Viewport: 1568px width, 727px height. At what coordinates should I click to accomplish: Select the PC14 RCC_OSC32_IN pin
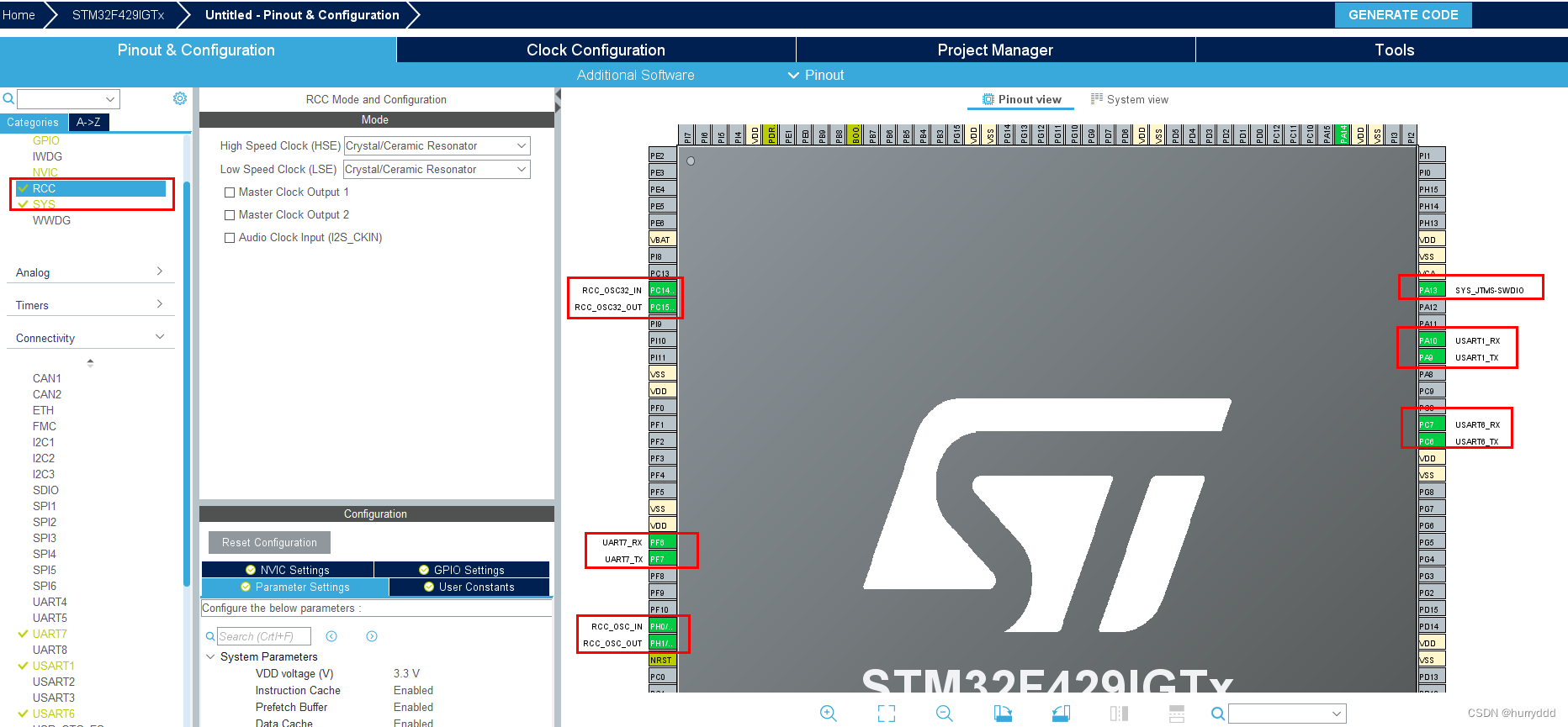(662, 290)
